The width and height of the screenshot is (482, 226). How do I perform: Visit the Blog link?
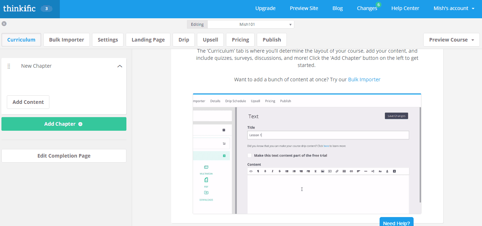click(x=338, y=8)
